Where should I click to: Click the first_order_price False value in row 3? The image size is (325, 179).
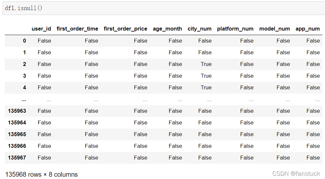point(140,76)
